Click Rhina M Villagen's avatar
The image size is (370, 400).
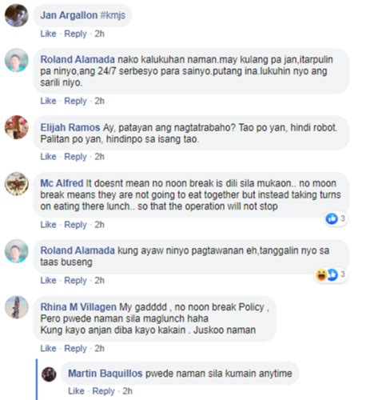(17, 307)
